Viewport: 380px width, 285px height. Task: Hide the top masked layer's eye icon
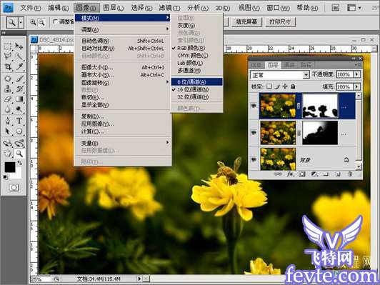click(x=254, y=106)
